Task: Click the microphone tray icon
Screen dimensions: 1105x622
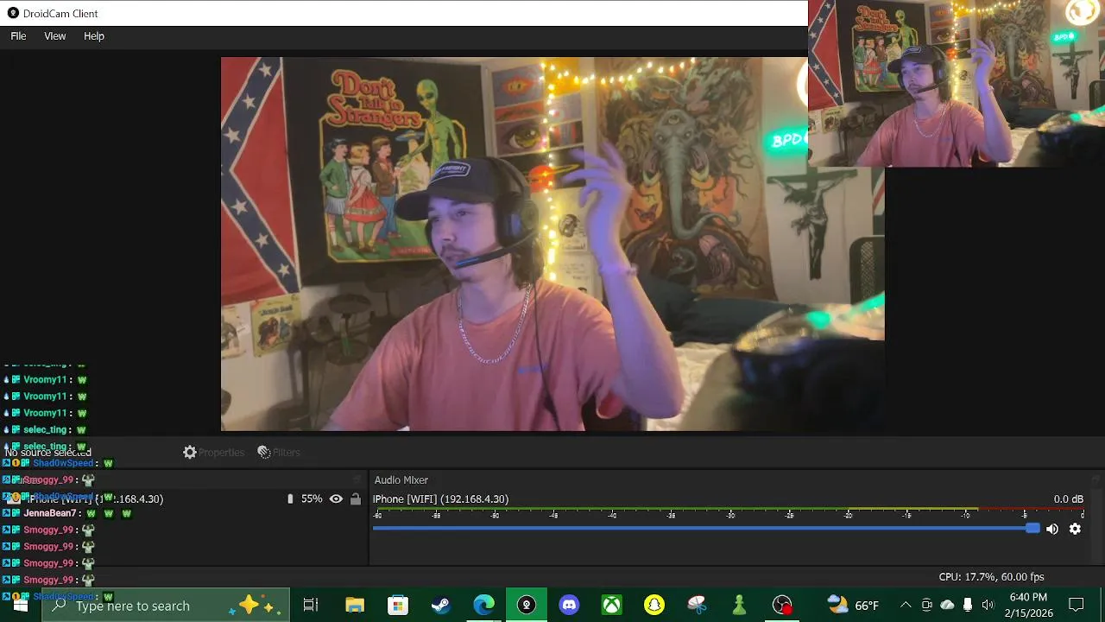Action: (x=968, y=606)
